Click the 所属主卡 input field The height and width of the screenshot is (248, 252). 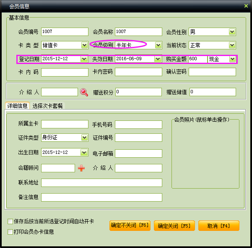coord(65,124)
